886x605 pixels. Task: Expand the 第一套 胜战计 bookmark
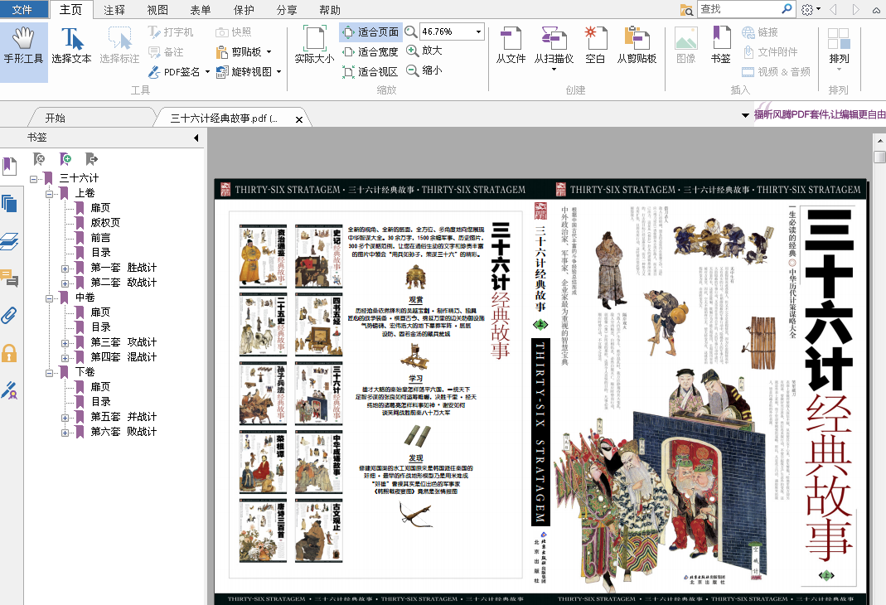tap(65, 268)
